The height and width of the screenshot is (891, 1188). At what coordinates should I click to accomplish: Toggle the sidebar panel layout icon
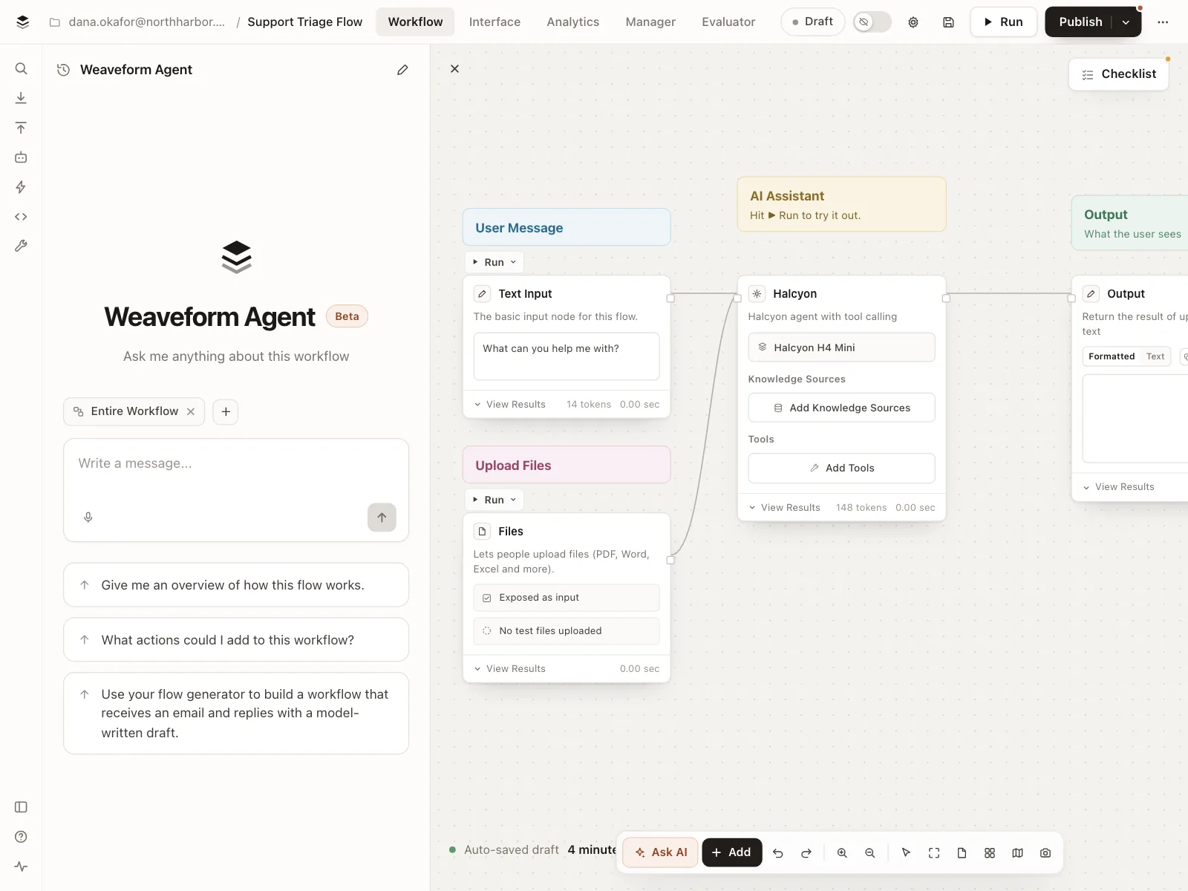click(x=21, y=807)
